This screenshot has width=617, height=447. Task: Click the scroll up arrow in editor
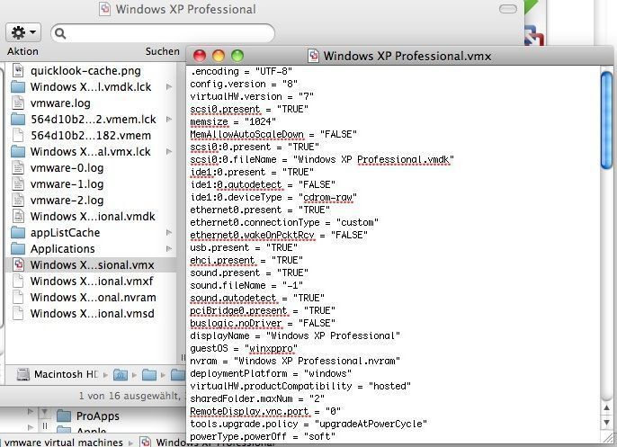607,407
